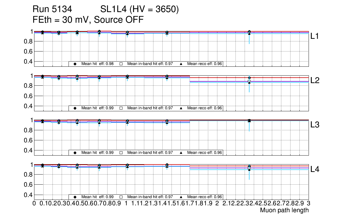Click the rightmost triangle data point in L4 plot

point(249,170)
